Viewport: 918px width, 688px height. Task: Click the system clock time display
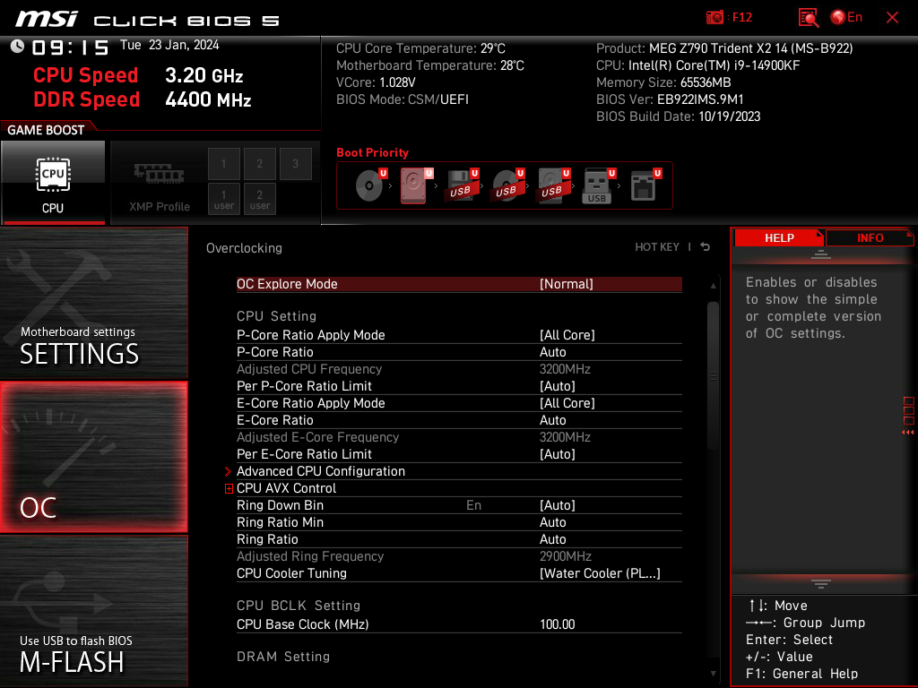[70, 47]
